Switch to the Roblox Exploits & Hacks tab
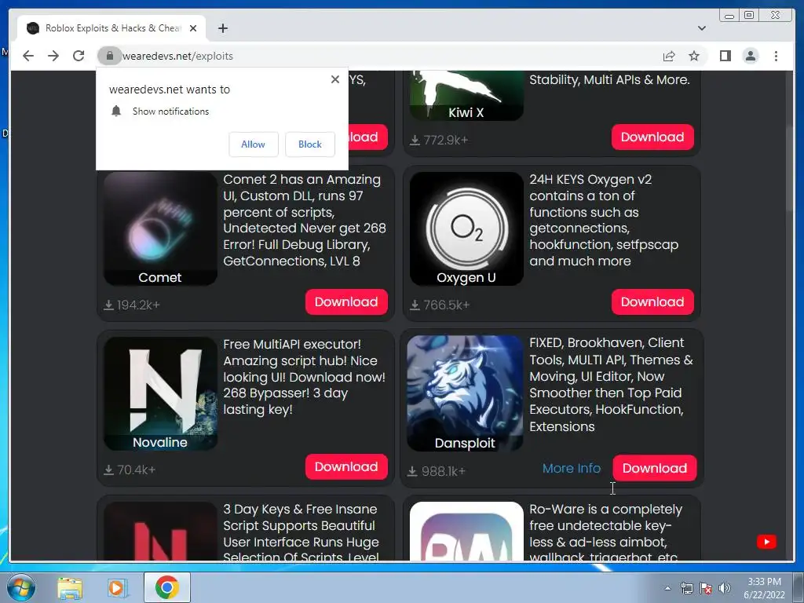The width and height of the screenshot is (804, 603). 111,28
